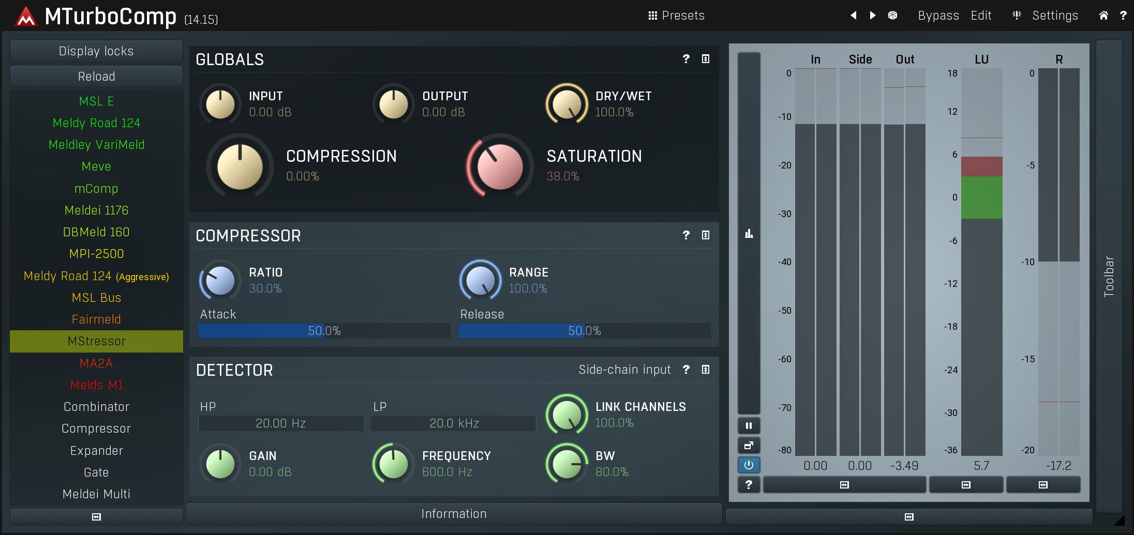
Task: Open the GLOBALS section help question mark
Action: coord(686,59)
